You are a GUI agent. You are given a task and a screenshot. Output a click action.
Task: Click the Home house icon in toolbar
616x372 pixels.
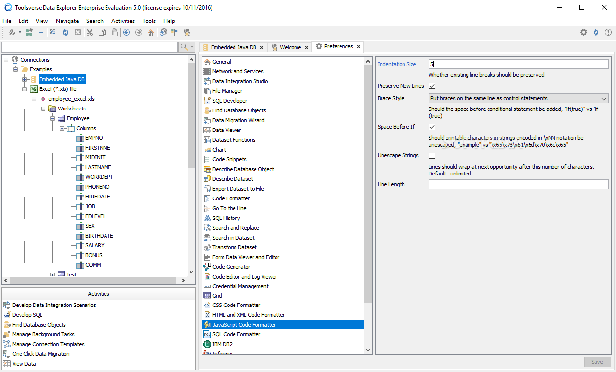point(151,32)
